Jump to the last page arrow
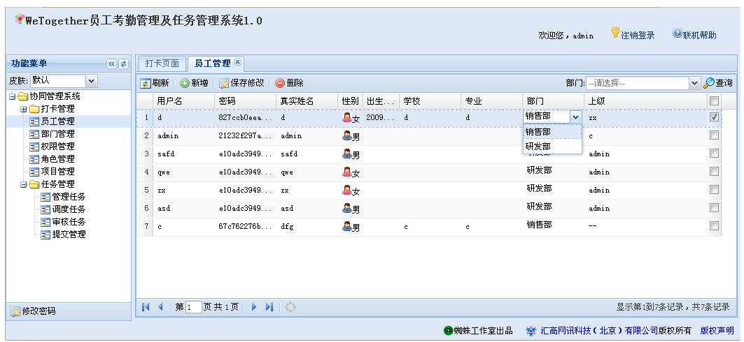The height and width of the screenshot is (342, 744). click(269, 307)
